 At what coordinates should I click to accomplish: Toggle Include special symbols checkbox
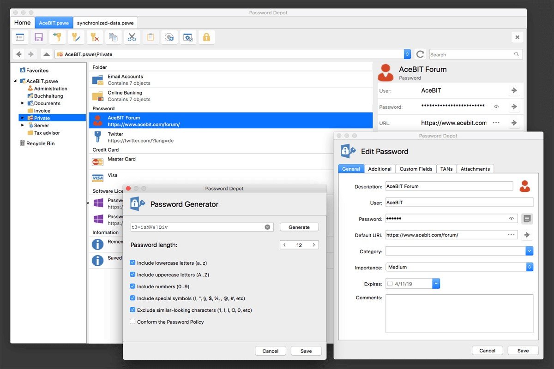[x=132, y=298]
